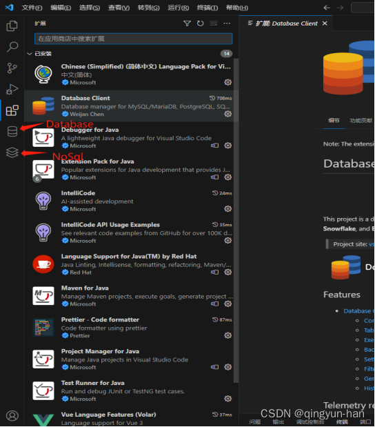The image size is (375, 427).
Task: Open the 运行(R) menu
Action: (x=179, y=8)
